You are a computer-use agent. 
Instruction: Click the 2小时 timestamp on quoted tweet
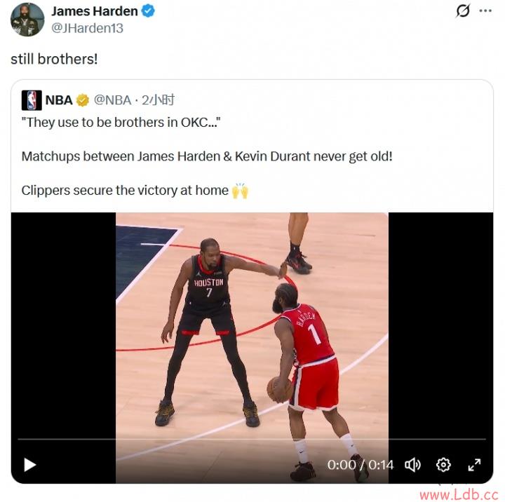[x=158, y=100]
